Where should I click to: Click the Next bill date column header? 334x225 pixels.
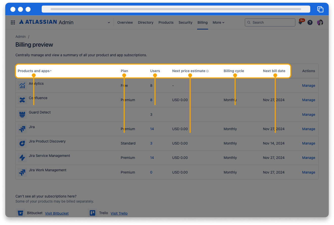(x=274, y=71)
